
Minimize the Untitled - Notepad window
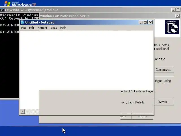(x=141, y=22)
